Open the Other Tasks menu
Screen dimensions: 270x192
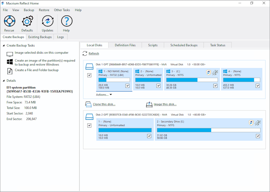pos(62,10)
